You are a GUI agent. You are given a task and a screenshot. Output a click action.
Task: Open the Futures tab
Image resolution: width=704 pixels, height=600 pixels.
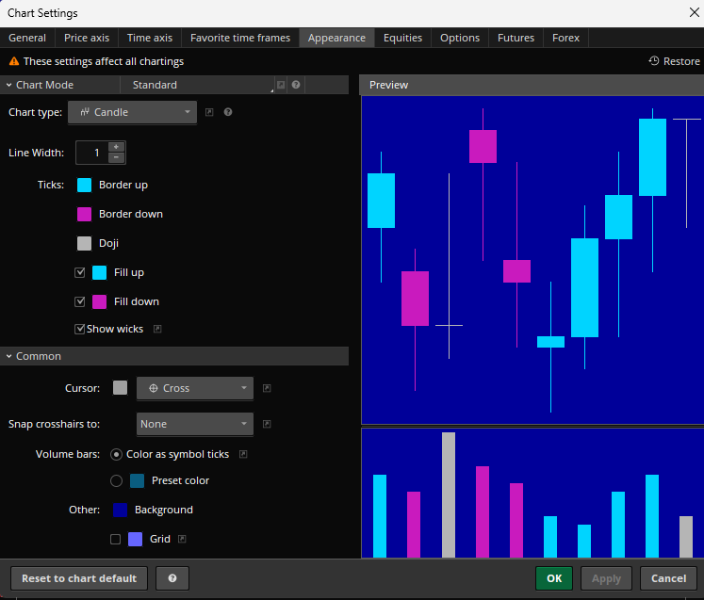click(x=516, y=38)
